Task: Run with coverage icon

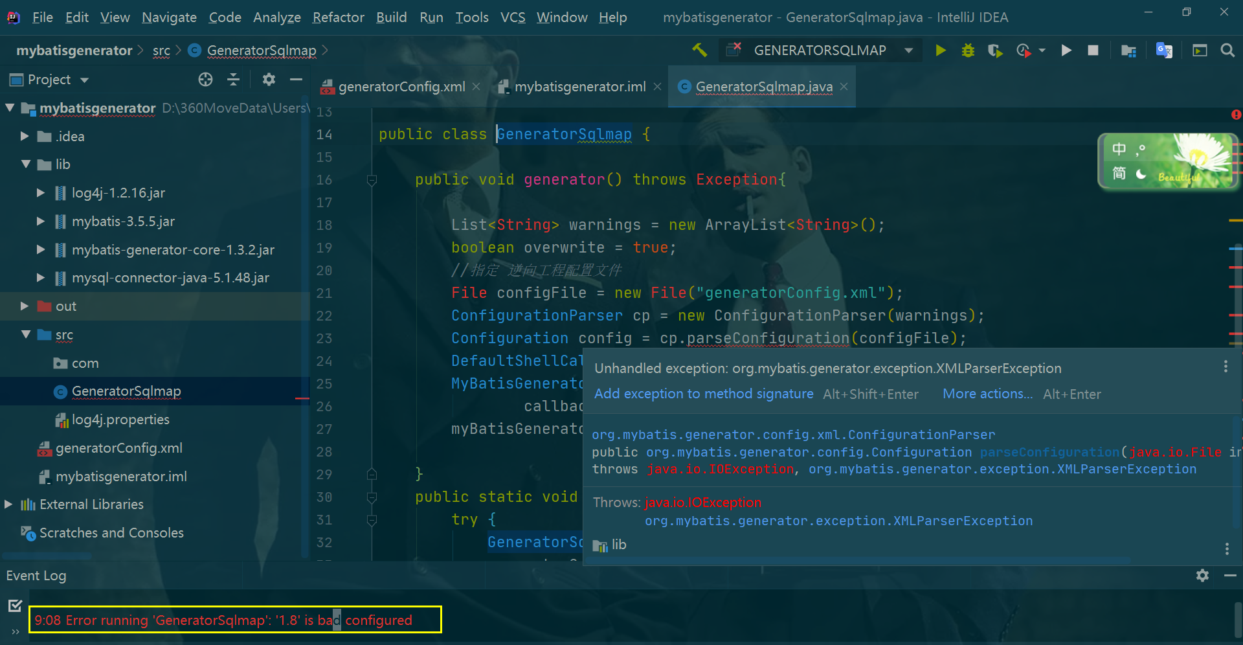Action: (996, 50)
